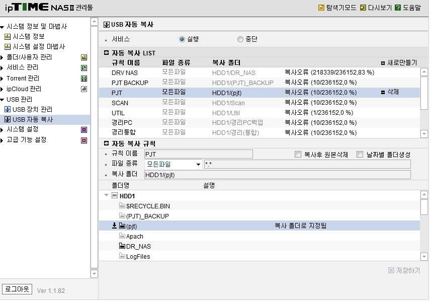431x303 pixels.
Task: Expand Torrent 관리 menu
Action: (2, 79)
